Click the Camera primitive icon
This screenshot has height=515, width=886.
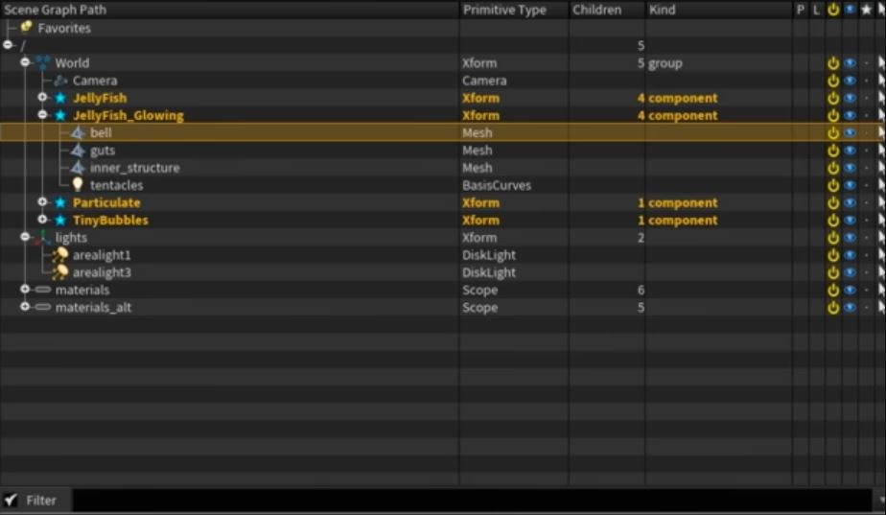point(60,81)
